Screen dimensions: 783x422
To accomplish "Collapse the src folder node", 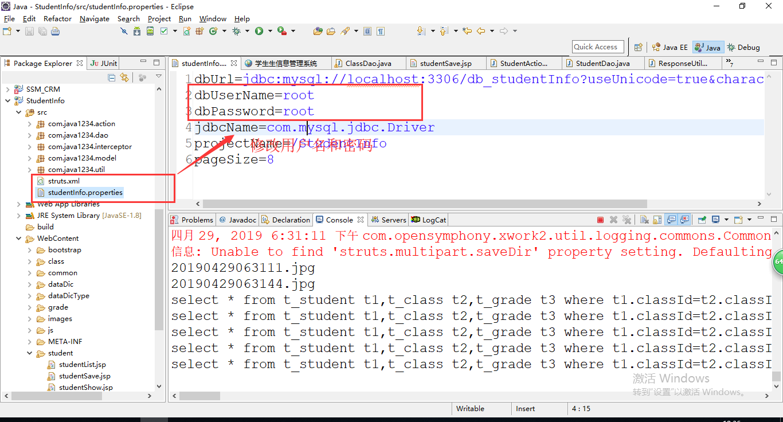I will (x=18, y=112).
